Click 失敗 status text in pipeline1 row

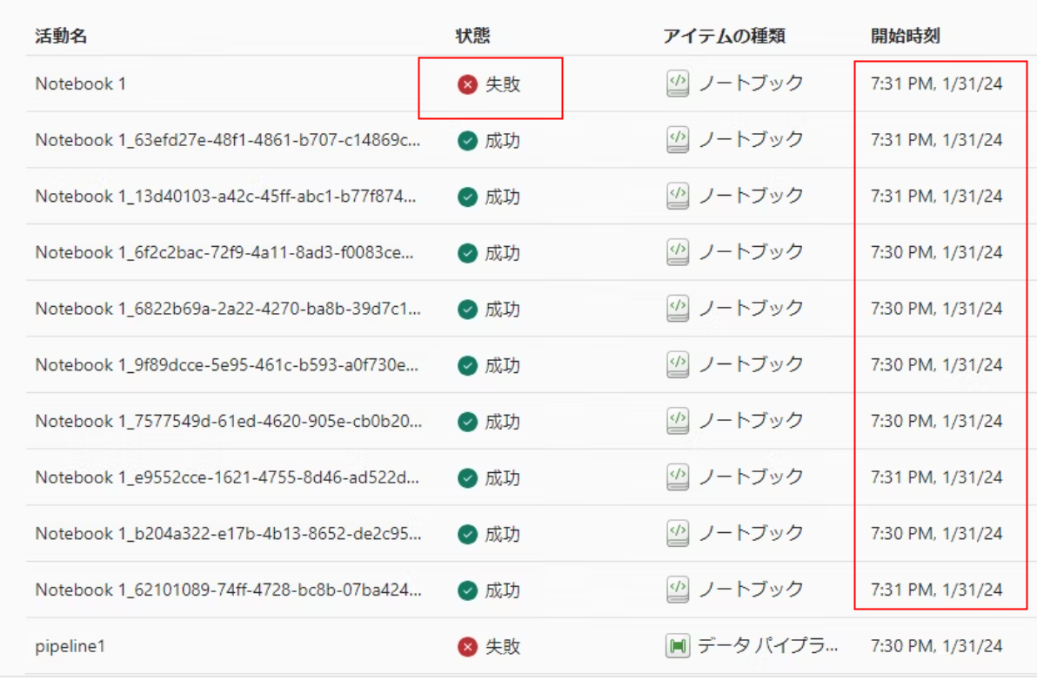pyautogui.click(x=503, y=646)
